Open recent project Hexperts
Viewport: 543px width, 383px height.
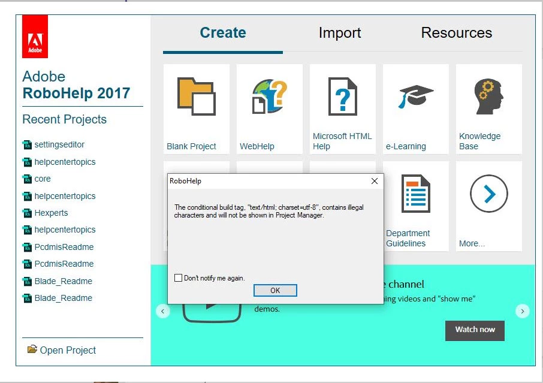coord(51,213)
